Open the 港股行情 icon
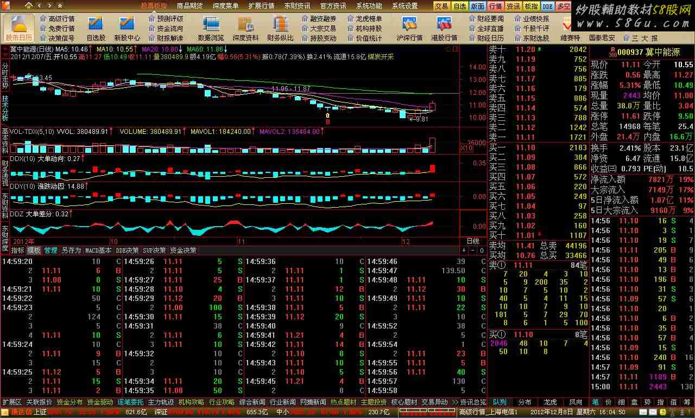This screenshot has height=418, width=695. [x=444, y=28]
